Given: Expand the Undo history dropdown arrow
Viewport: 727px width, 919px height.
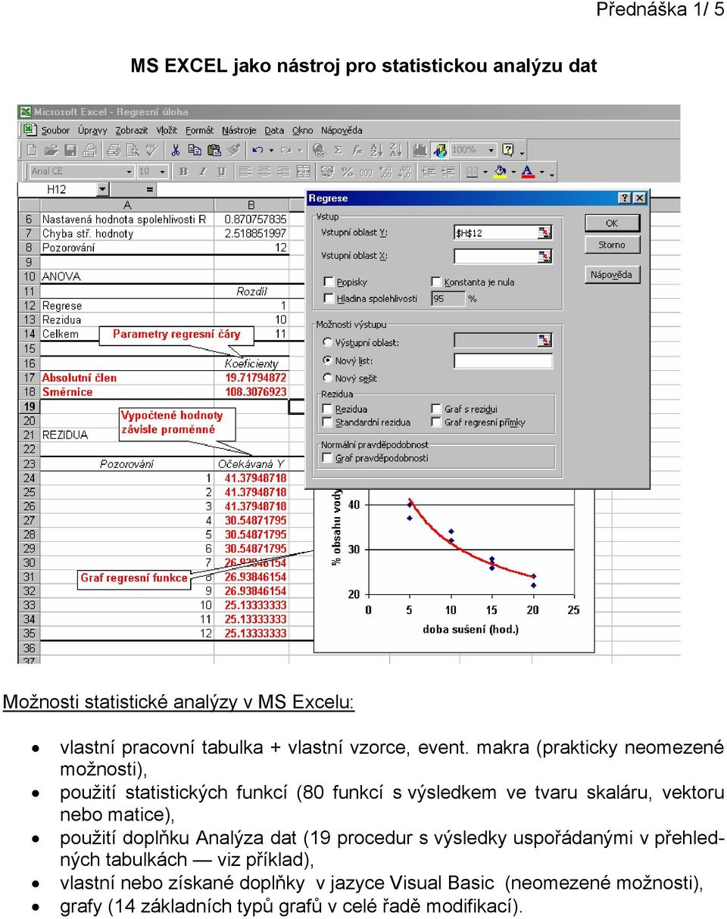Looking at the screenshot, I should pos(270,150).
